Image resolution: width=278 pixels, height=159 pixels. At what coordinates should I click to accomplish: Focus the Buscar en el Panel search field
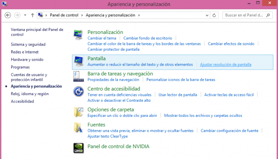click(247, 15)
